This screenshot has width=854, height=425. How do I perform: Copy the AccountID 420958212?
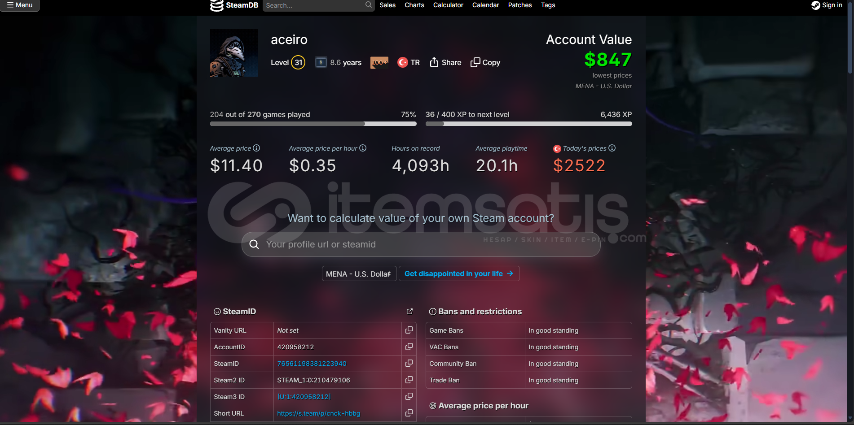409,347
